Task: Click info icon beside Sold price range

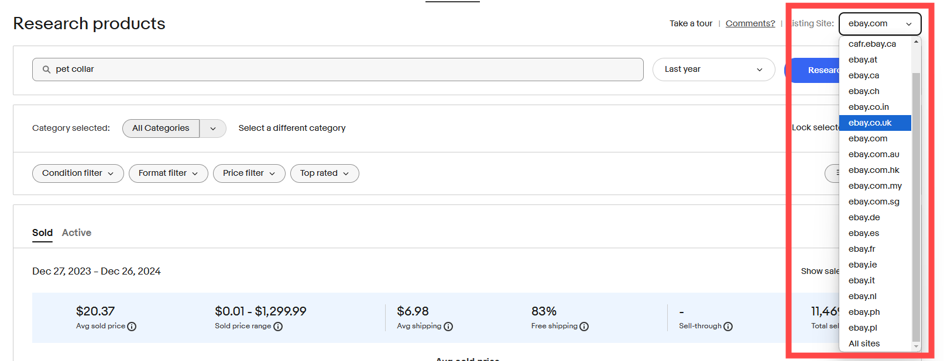Action: coord(278,327)
